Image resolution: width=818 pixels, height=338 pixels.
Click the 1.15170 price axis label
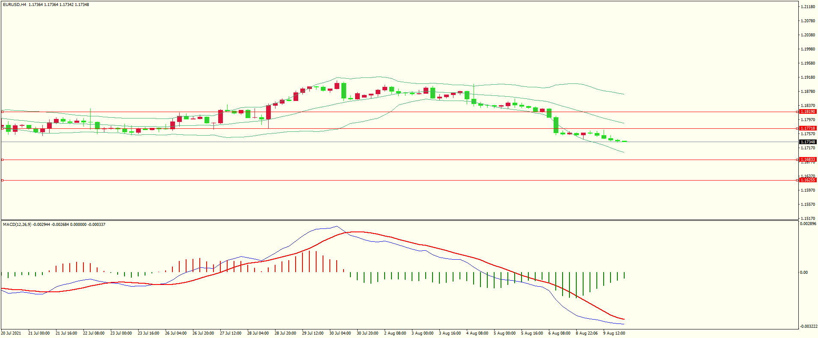pyautogui.click(x=808, y=219)
